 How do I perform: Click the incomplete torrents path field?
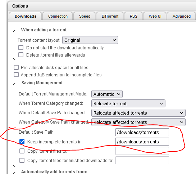click(x=142, y=142)
